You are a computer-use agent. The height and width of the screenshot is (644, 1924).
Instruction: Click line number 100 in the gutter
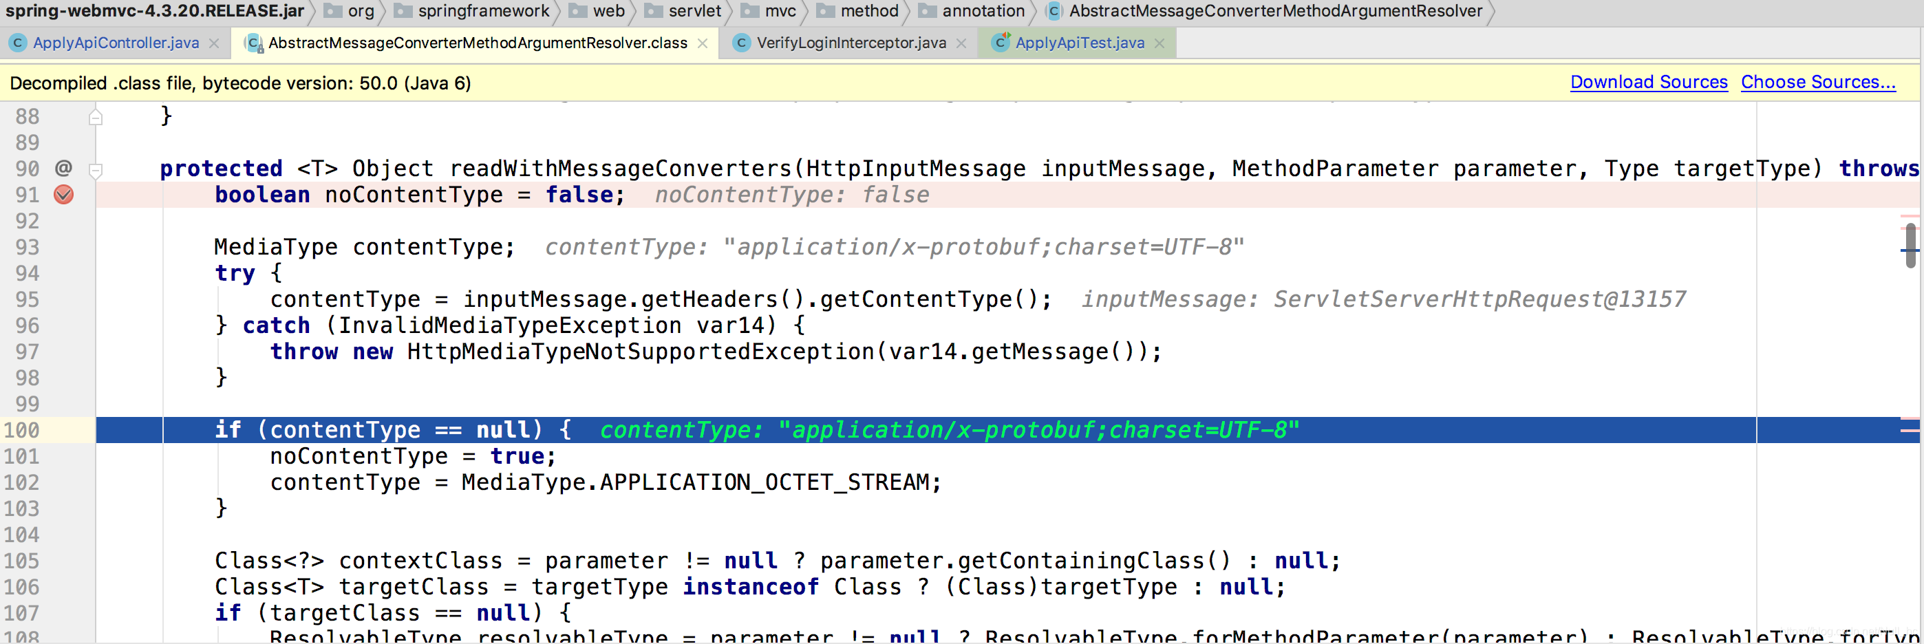[x=21, y=430]
